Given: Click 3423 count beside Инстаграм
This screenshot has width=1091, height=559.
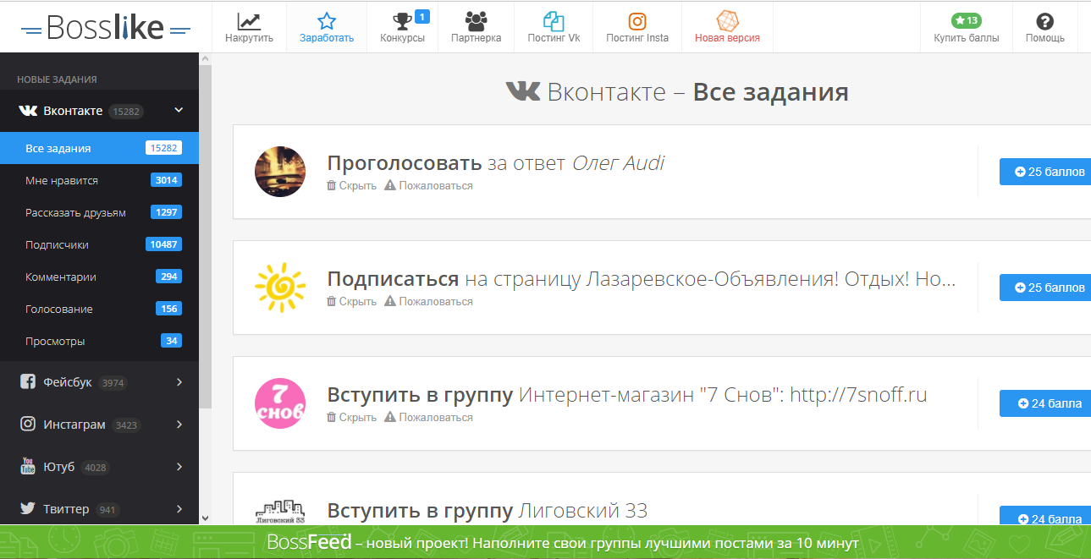Looking at the screenshot, I should [126, 425].
